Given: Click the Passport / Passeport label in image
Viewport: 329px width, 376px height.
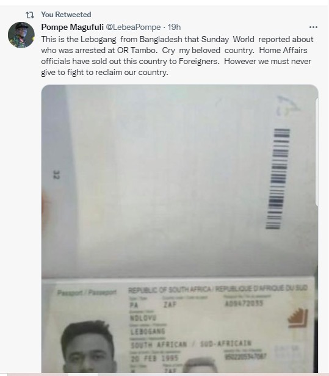Looking at the screenshot, I should point(87,292).
